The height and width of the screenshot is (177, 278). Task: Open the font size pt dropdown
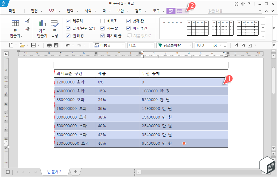pyautogui.click(x=221, y=45)
